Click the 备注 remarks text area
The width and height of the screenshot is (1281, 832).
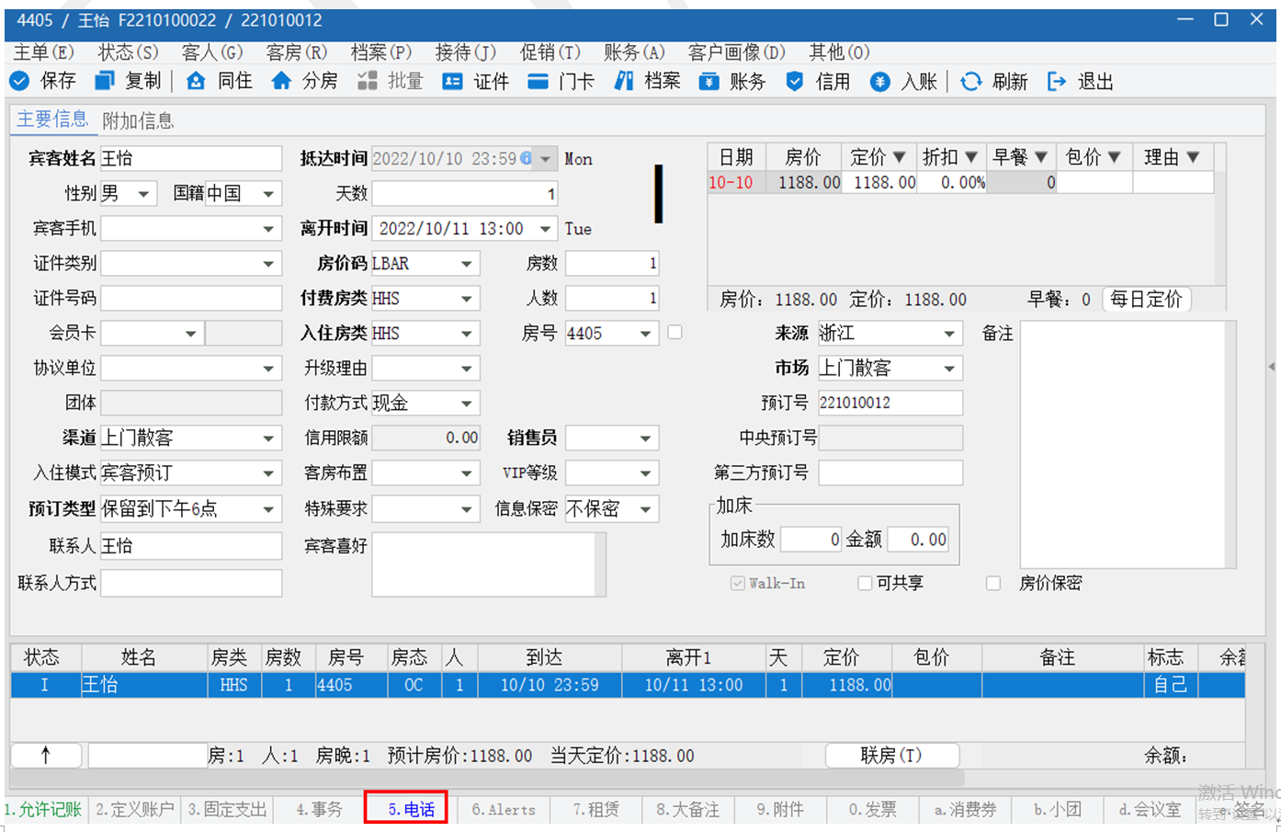click(x=1122, y=444)
